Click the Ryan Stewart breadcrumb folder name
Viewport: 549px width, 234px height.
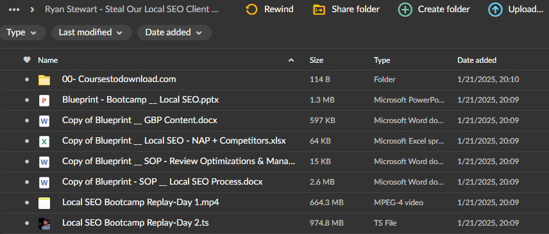132,10
